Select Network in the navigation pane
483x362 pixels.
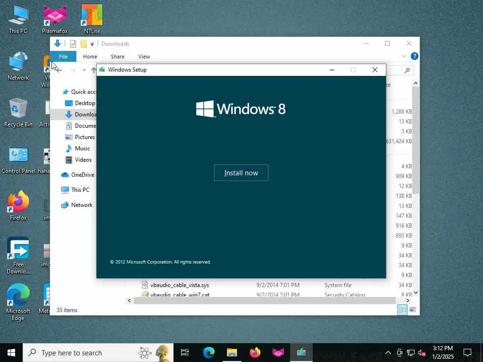(x=77, y=205)
